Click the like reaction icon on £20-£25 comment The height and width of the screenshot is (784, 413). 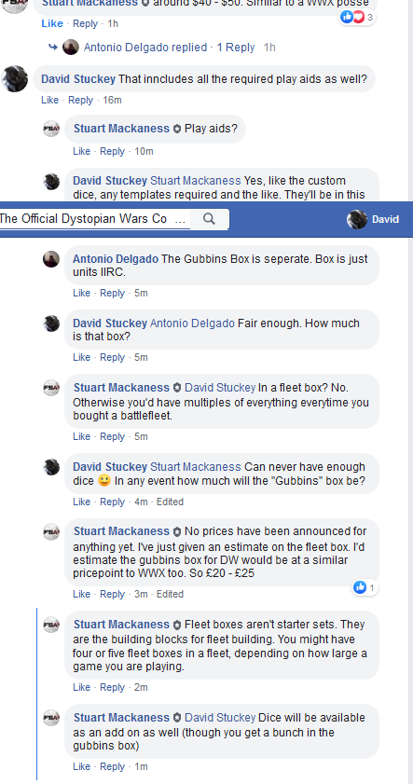coord(360,587)
